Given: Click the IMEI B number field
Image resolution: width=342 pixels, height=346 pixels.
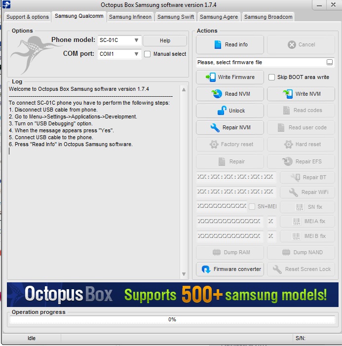Looking at the screenshot, I should [x=229, y=236].
